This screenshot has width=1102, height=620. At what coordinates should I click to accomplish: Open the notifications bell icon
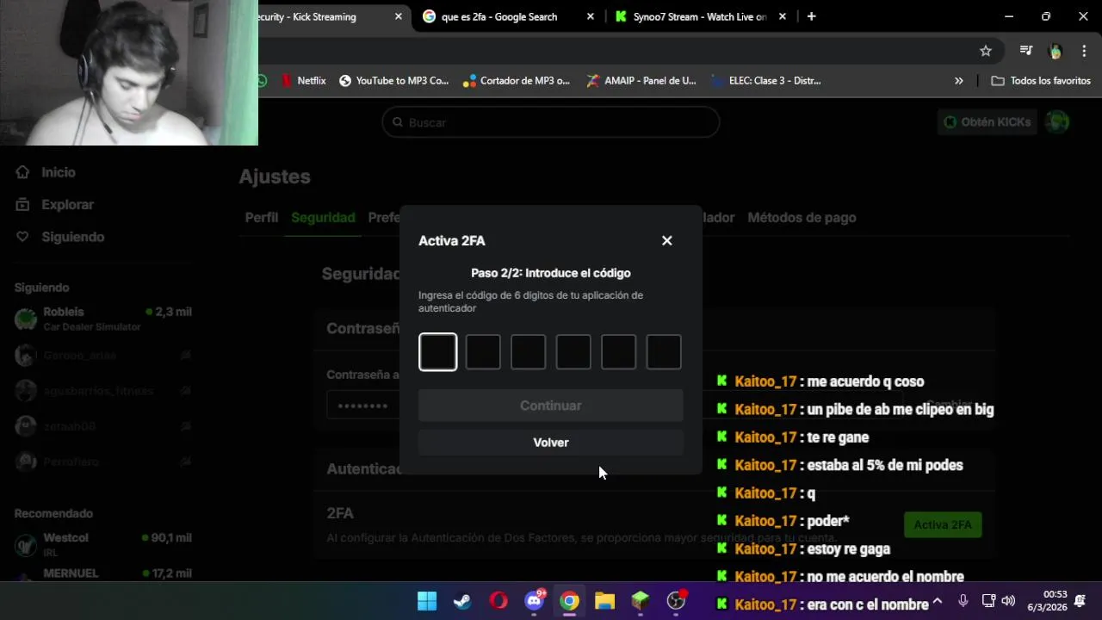1080,601
